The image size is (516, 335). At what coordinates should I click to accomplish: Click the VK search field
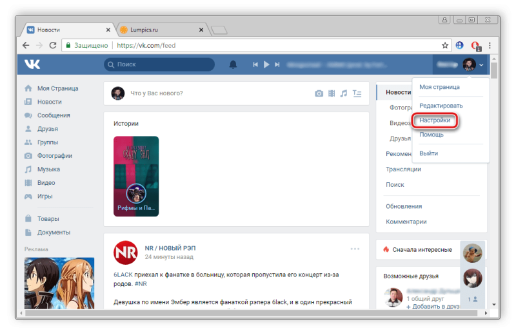pos(159,64)
